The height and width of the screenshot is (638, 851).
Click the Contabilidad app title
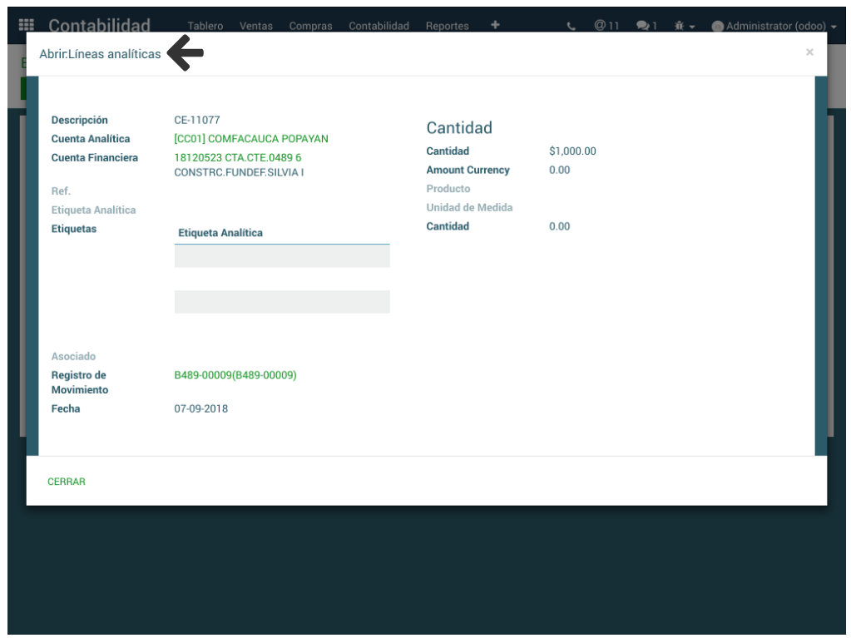click(x=99, y=26)
